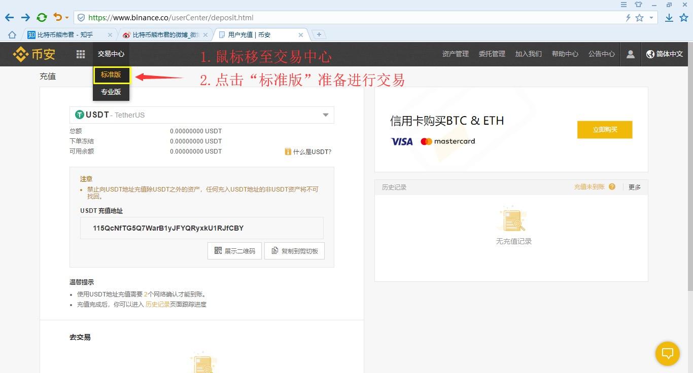Viewport: 693px width, 373px height.
Task: Click the 充值未到账 link
Action: click(590, 187)
